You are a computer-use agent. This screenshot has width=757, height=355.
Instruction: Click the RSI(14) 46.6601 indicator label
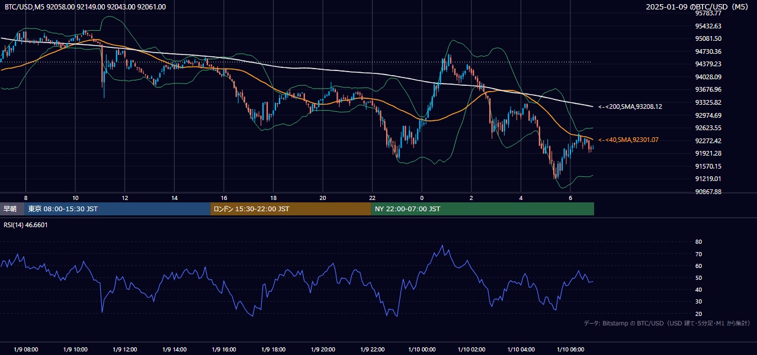pos(25,225)
